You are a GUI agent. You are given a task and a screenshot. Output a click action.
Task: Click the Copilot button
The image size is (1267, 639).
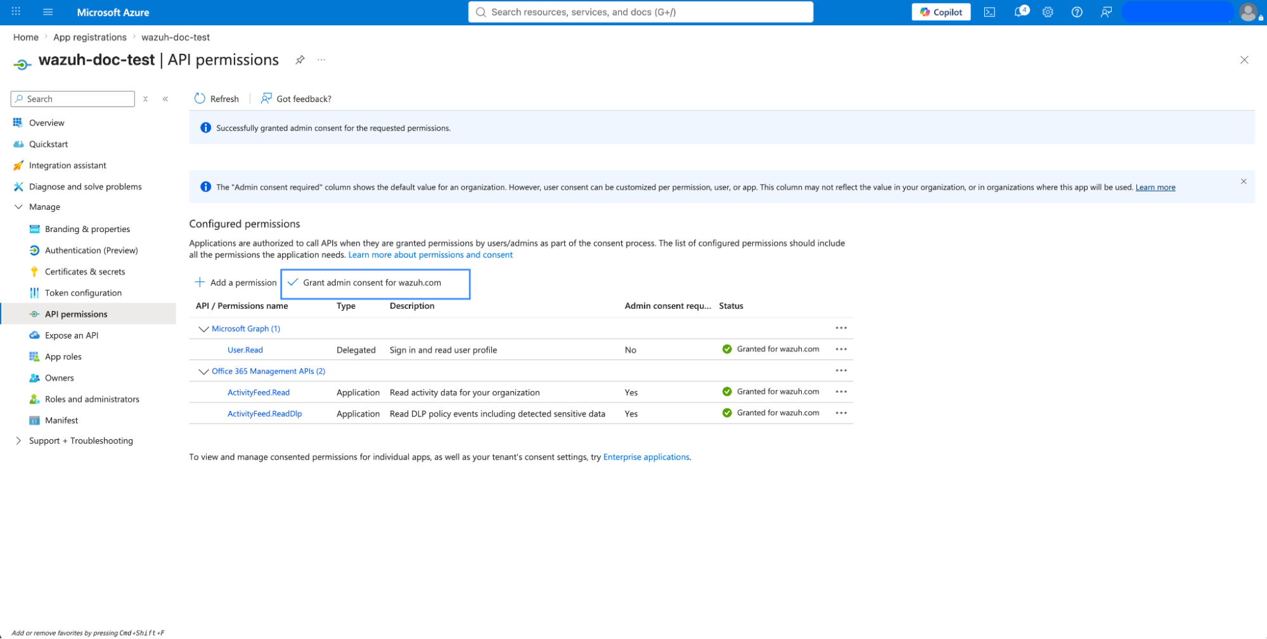(x=941, y=11)
